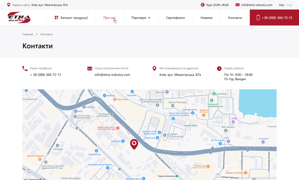Open info@etna-industry.com in contact details
Image resolution: width=299 pixels, height=180 pixels.
coord(112,75)
